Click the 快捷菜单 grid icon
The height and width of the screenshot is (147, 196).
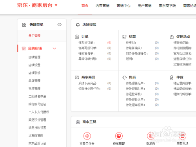[24, 25]
